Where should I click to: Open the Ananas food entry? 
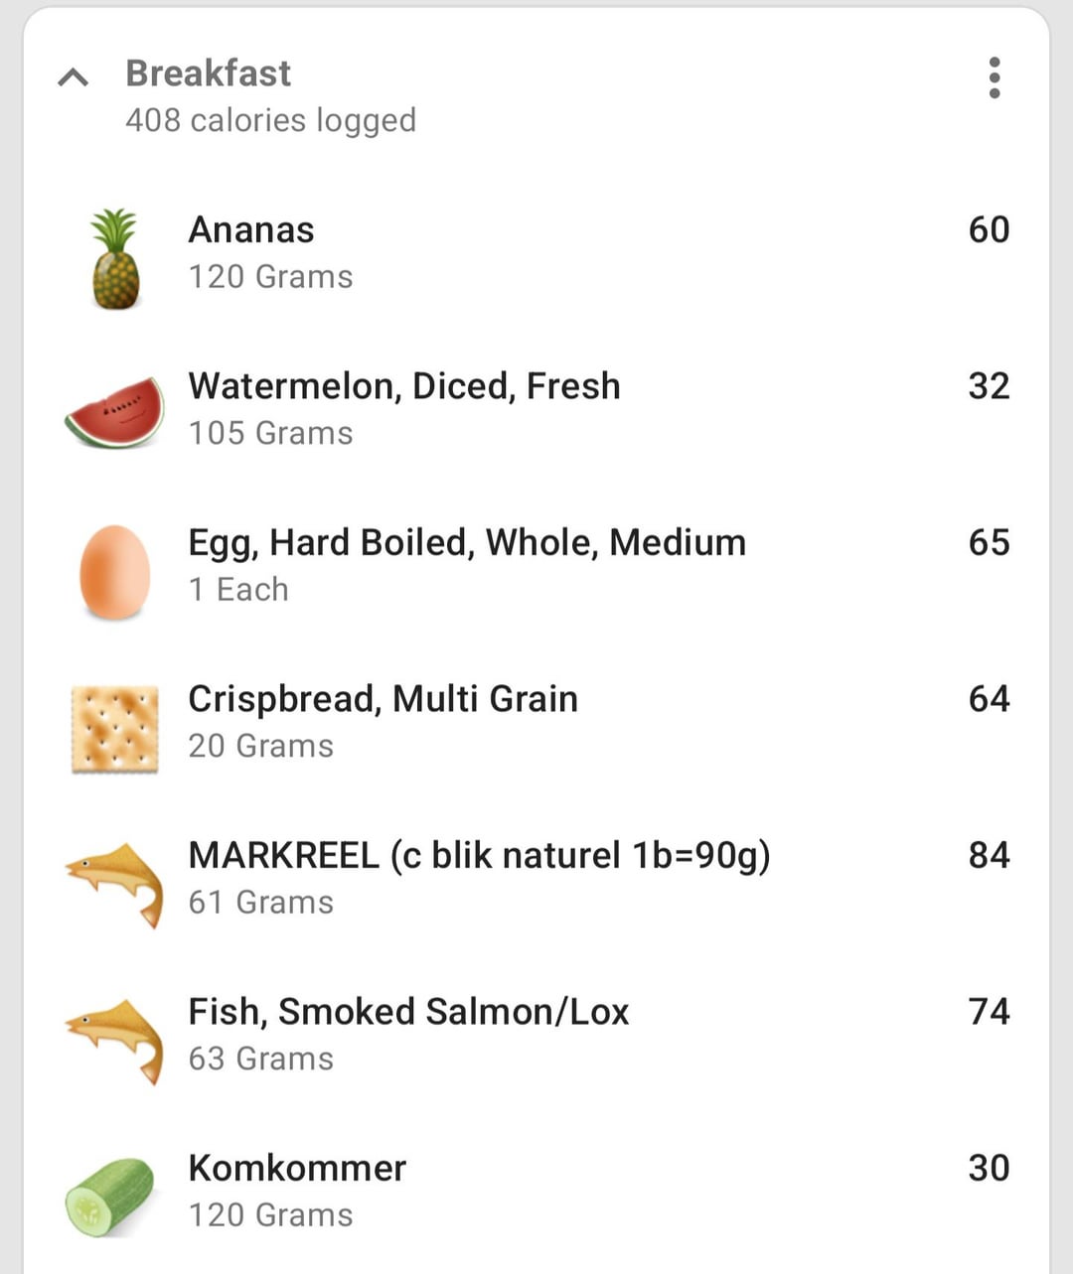tap(536, 253)
